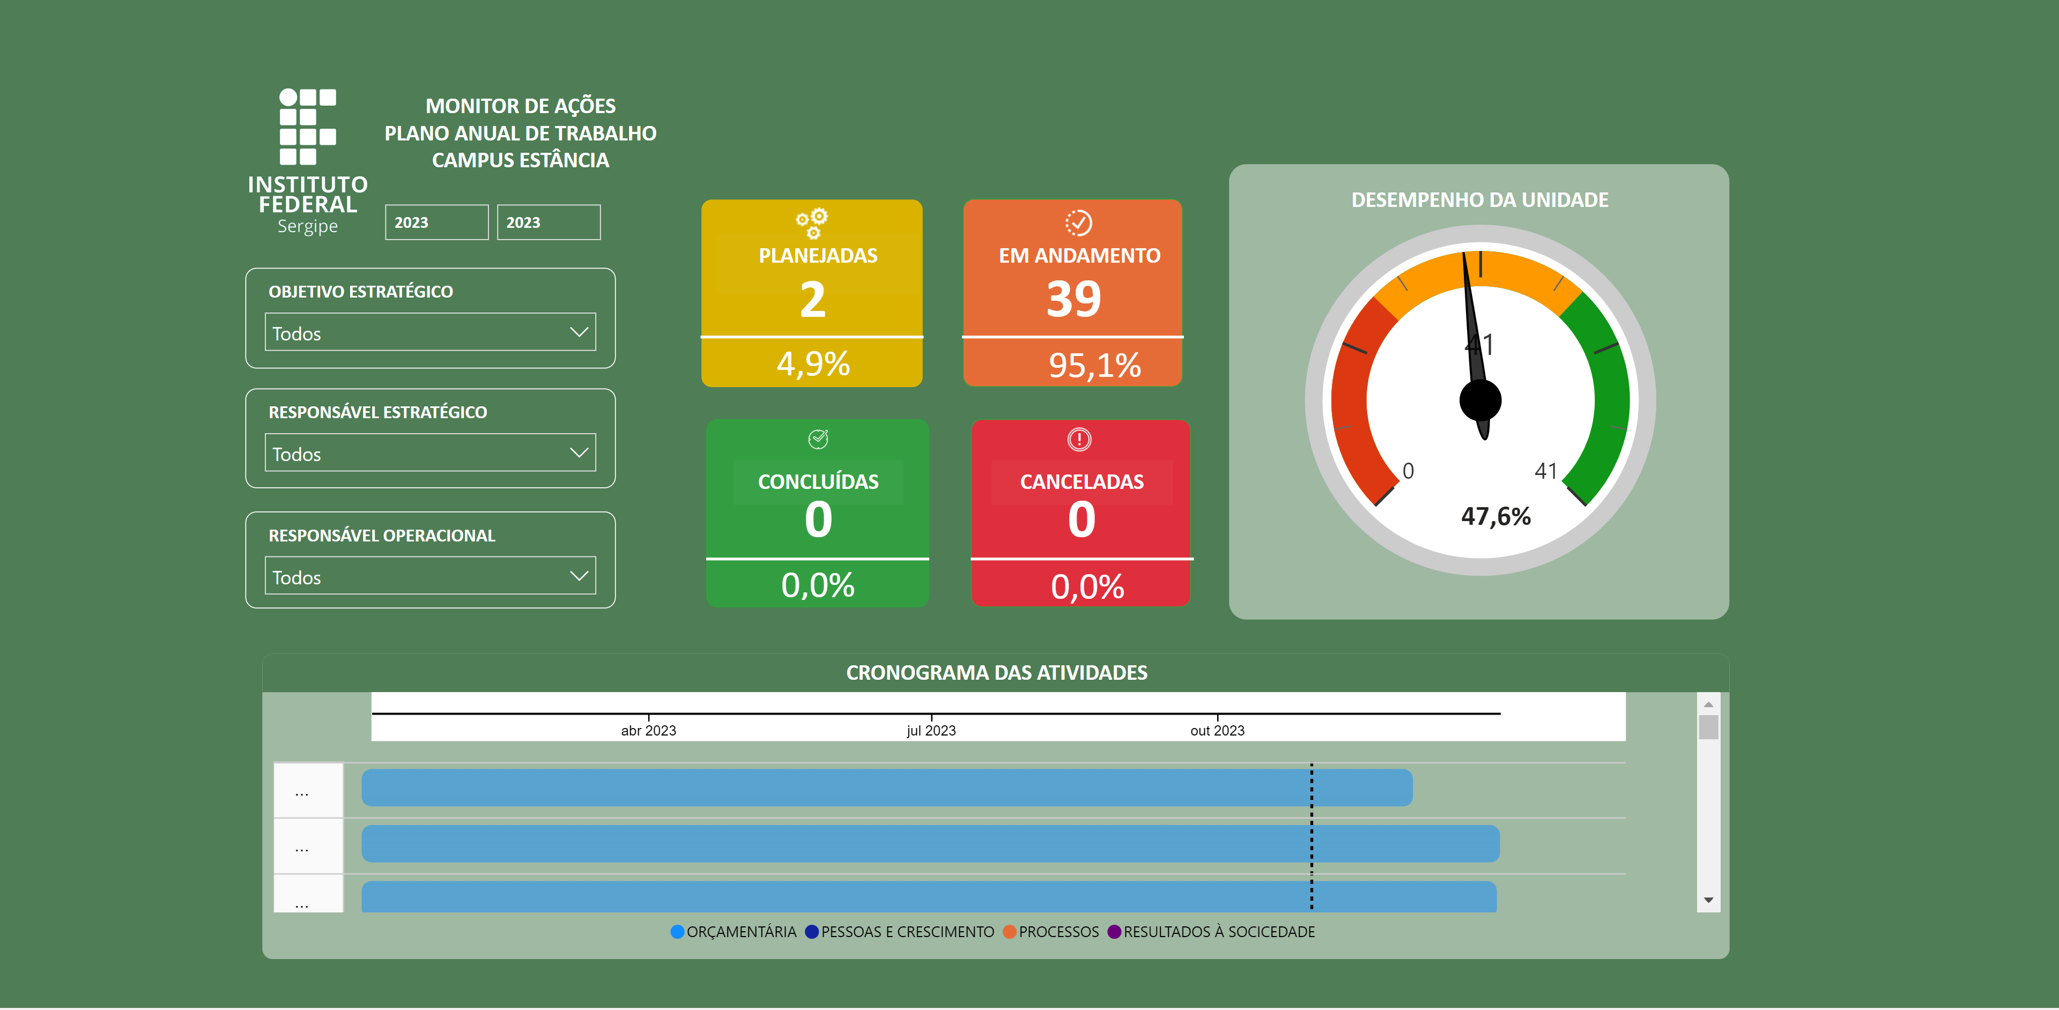Click the end year 2023 field
The width and height of the screenshot is (2059, 1010).
click(x=549, y=222)
